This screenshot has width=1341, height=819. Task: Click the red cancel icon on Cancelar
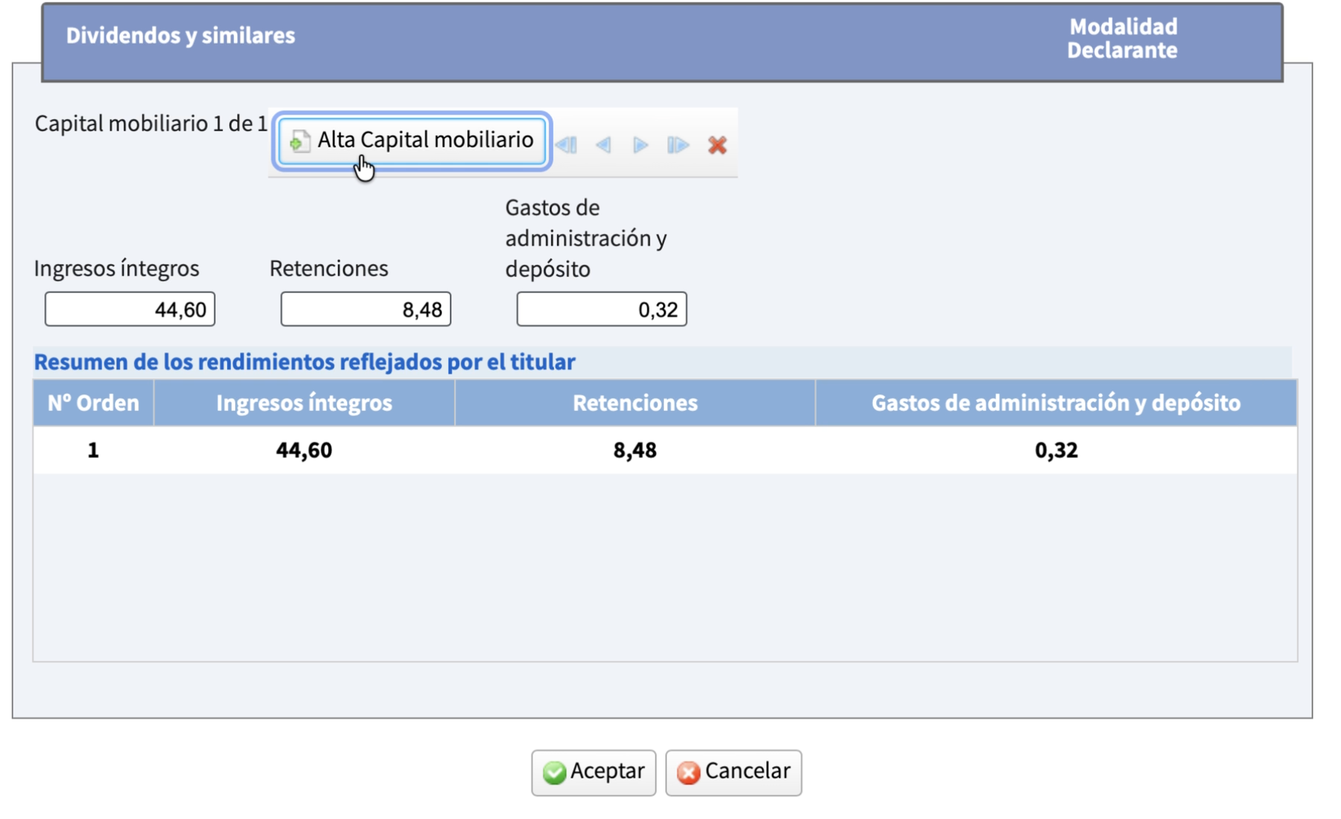pos(687,771)
